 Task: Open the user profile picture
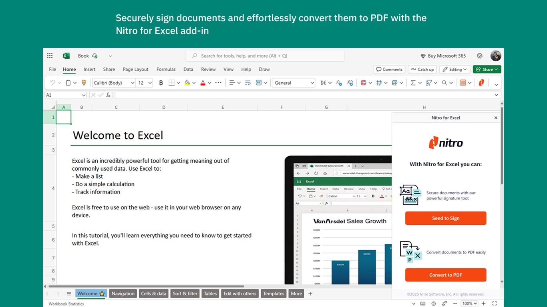496,56
